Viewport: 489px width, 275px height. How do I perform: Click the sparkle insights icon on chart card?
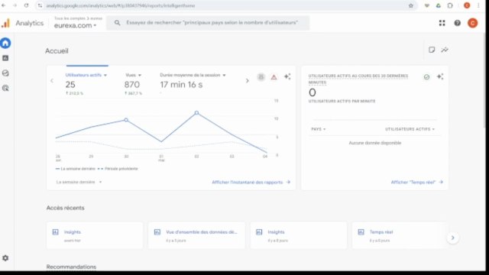287,76
